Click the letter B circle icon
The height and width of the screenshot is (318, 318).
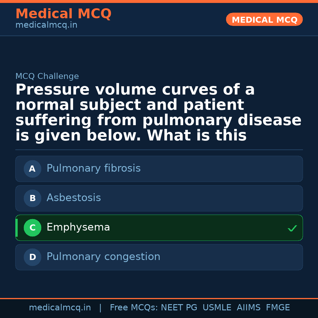coord(32,198)
